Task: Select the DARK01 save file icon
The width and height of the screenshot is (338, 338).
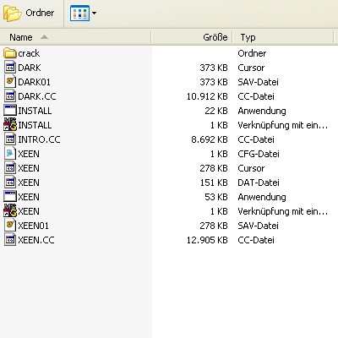Action: click(x=10, y=82)
